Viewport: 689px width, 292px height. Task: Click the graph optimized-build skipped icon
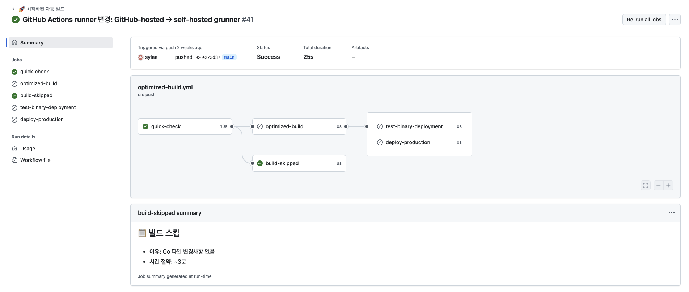pyautogui.click(x=260, y=126)
